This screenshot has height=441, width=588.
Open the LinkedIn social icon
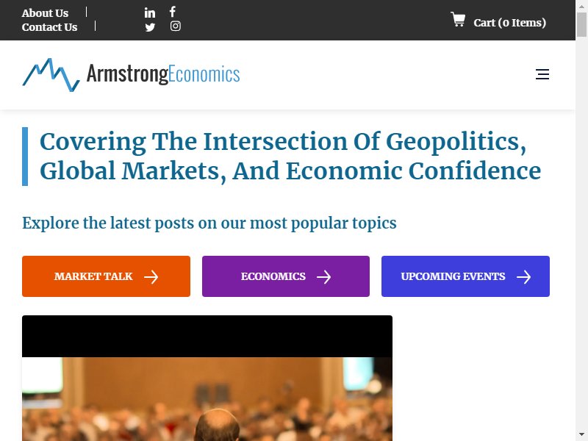pos(150,12)
